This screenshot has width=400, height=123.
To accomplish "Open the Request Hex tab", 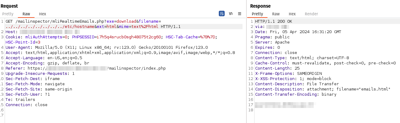I will 43,14.
